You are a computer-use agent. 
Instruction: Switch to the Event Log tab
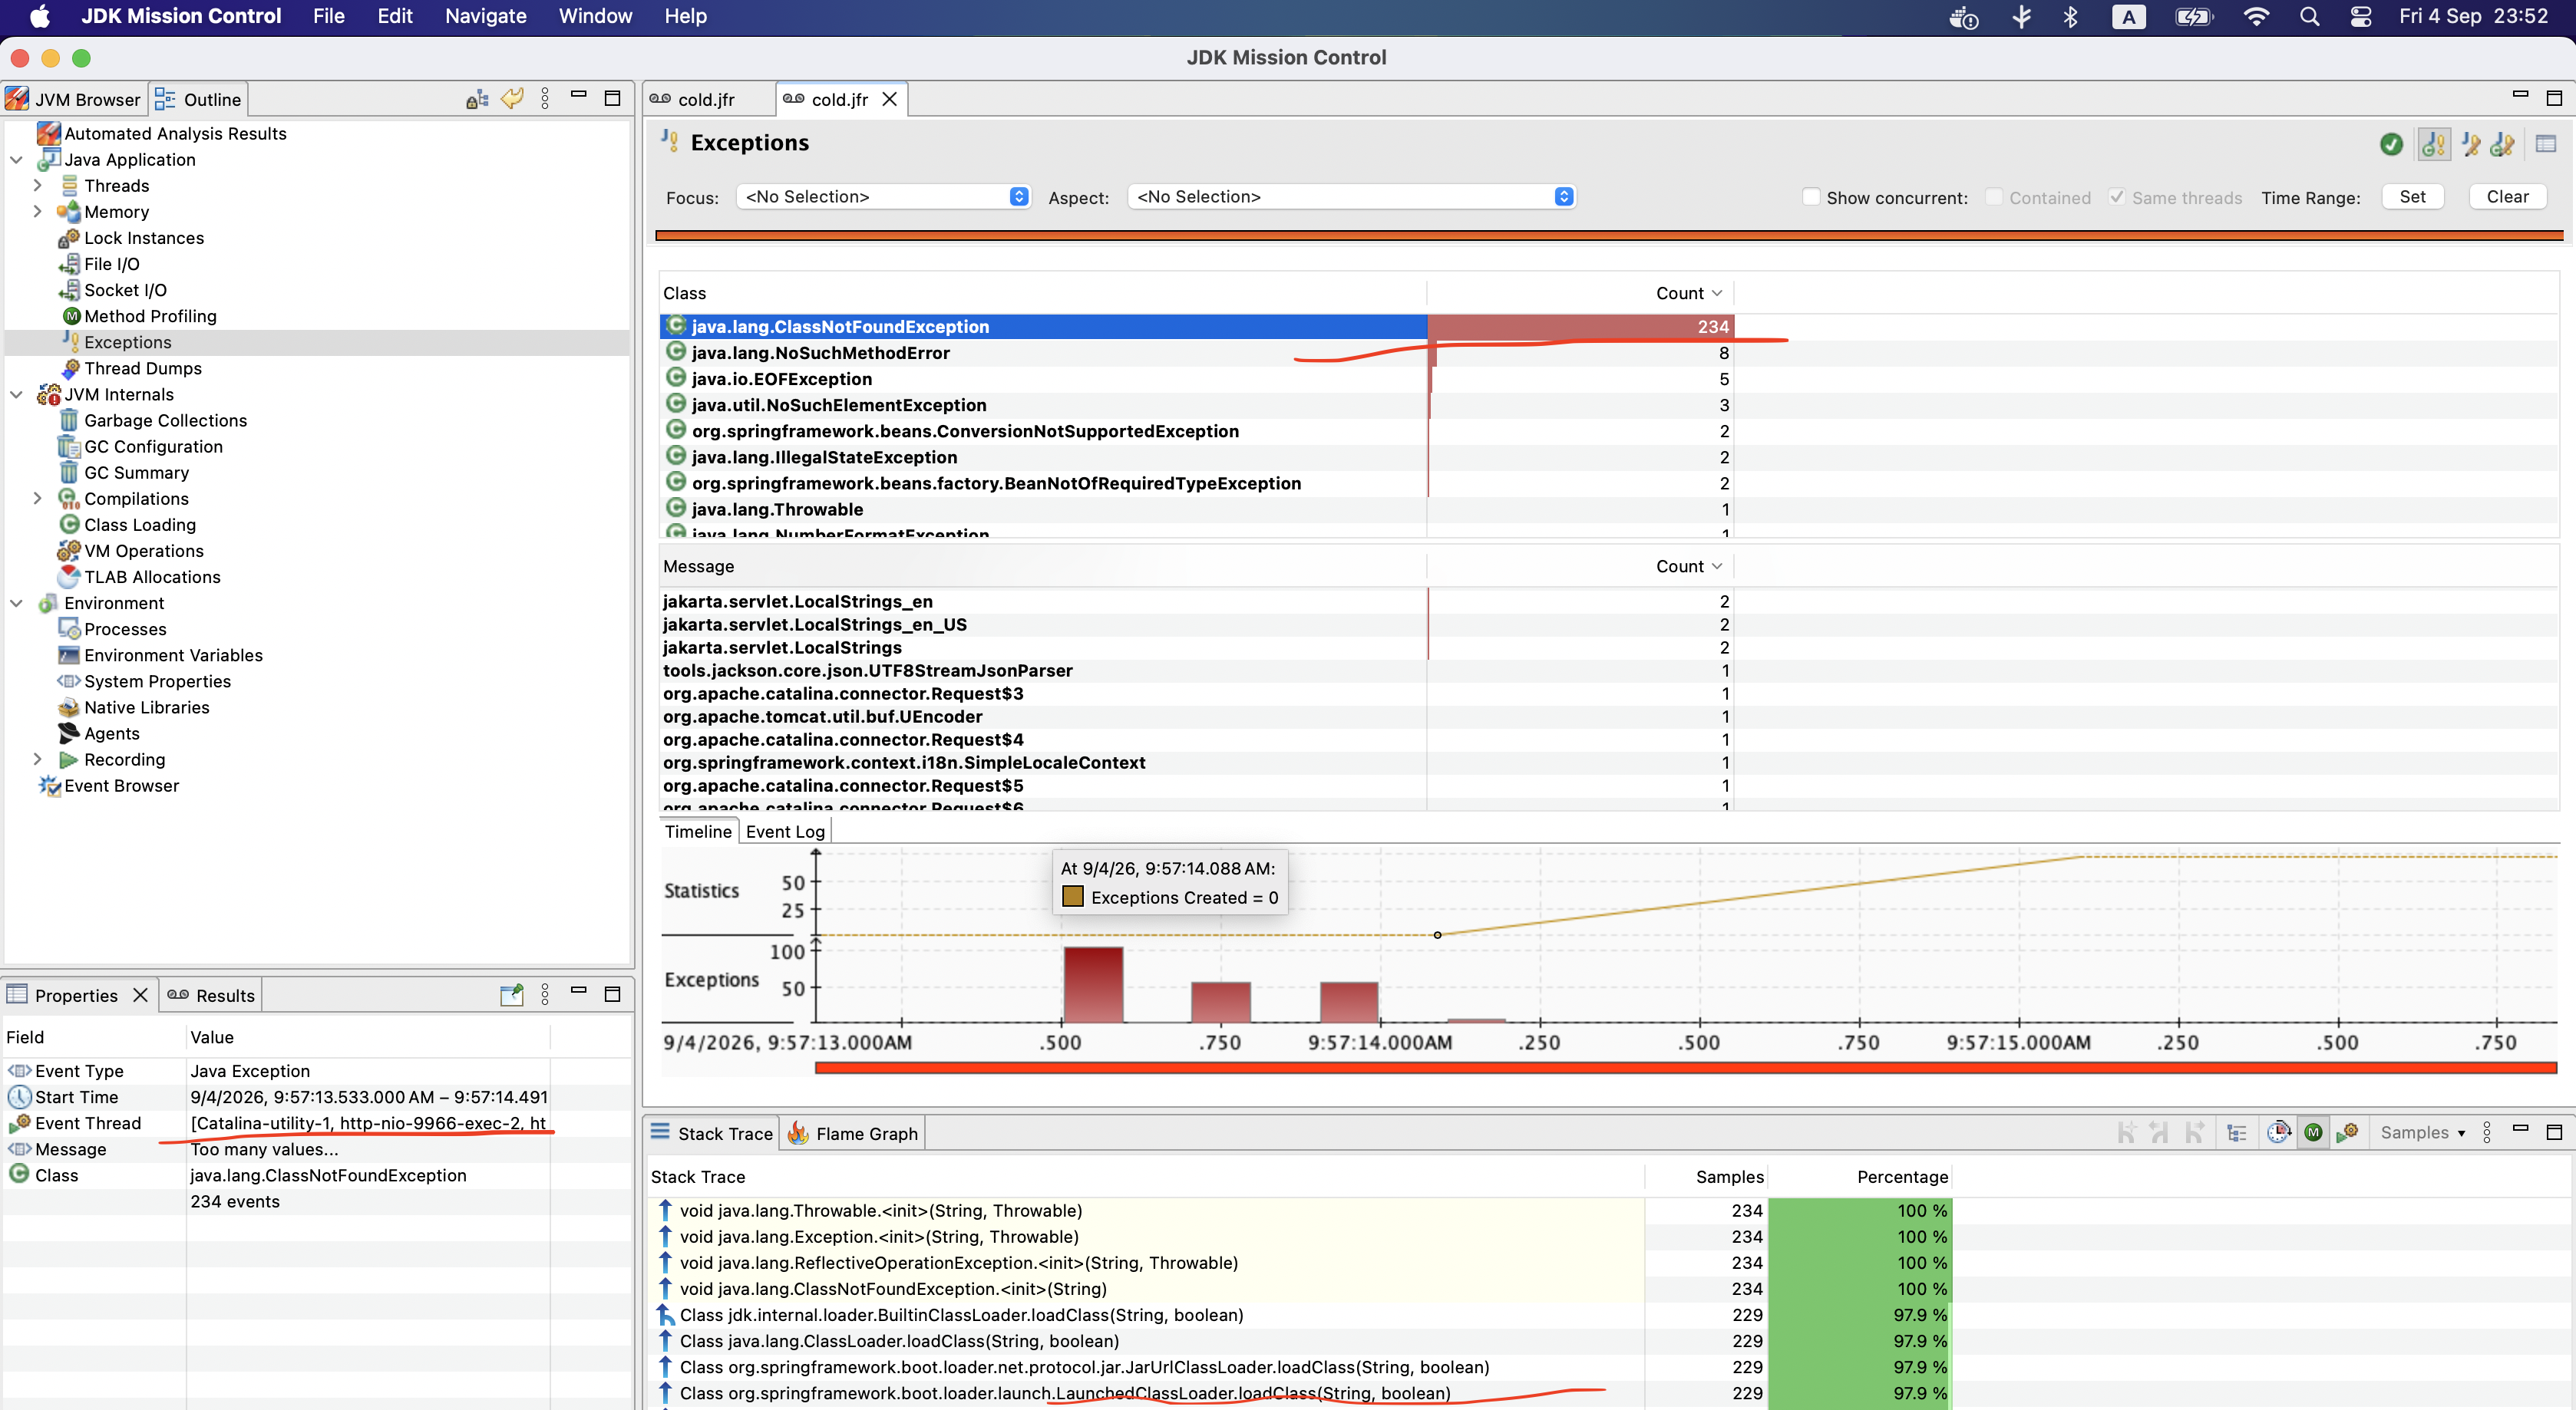[785, 832]
